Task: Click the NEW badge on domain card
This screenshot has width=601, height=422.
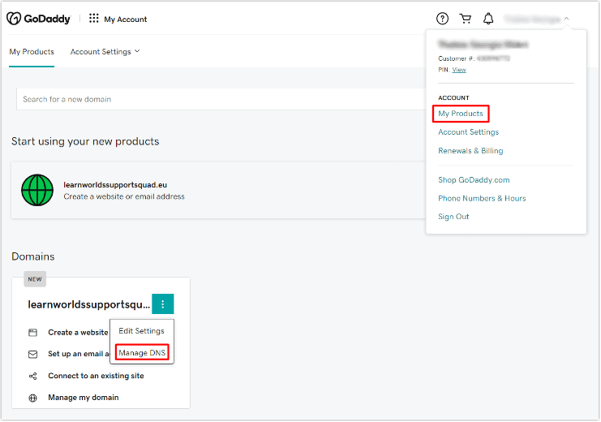Action: coord(35,279)
